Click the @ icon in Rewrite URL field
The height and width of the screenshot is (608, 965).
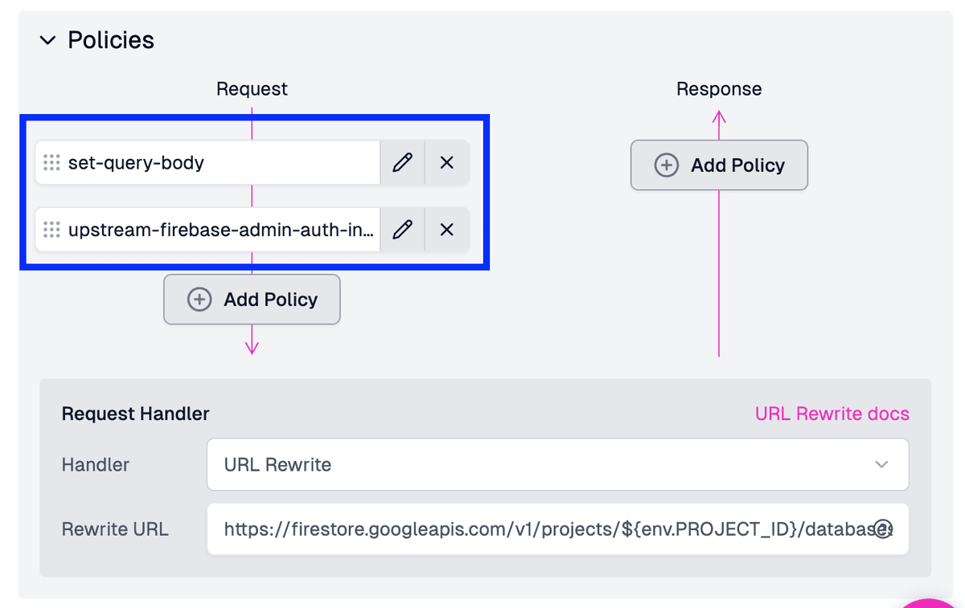point(882,529)
